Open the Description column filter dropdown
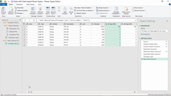 pos(78,24)
